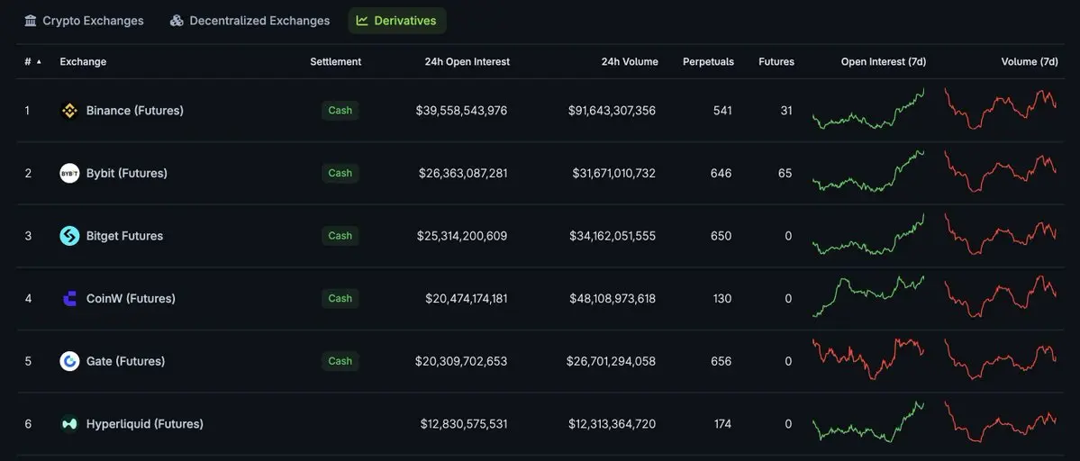Click Cash badge in Bybit row
Viewport: 1080px width, 461px height.
point(340,174)
